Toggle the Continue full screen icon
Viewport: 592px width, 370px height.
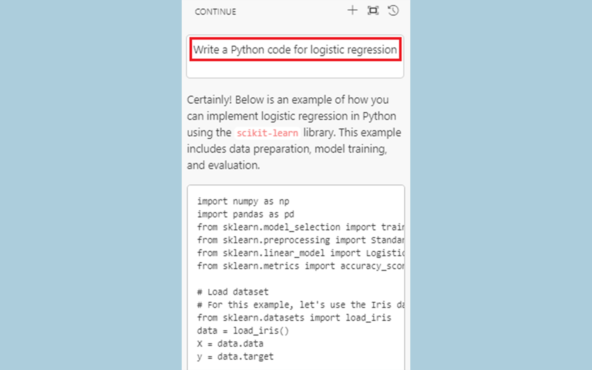point(373,10)
